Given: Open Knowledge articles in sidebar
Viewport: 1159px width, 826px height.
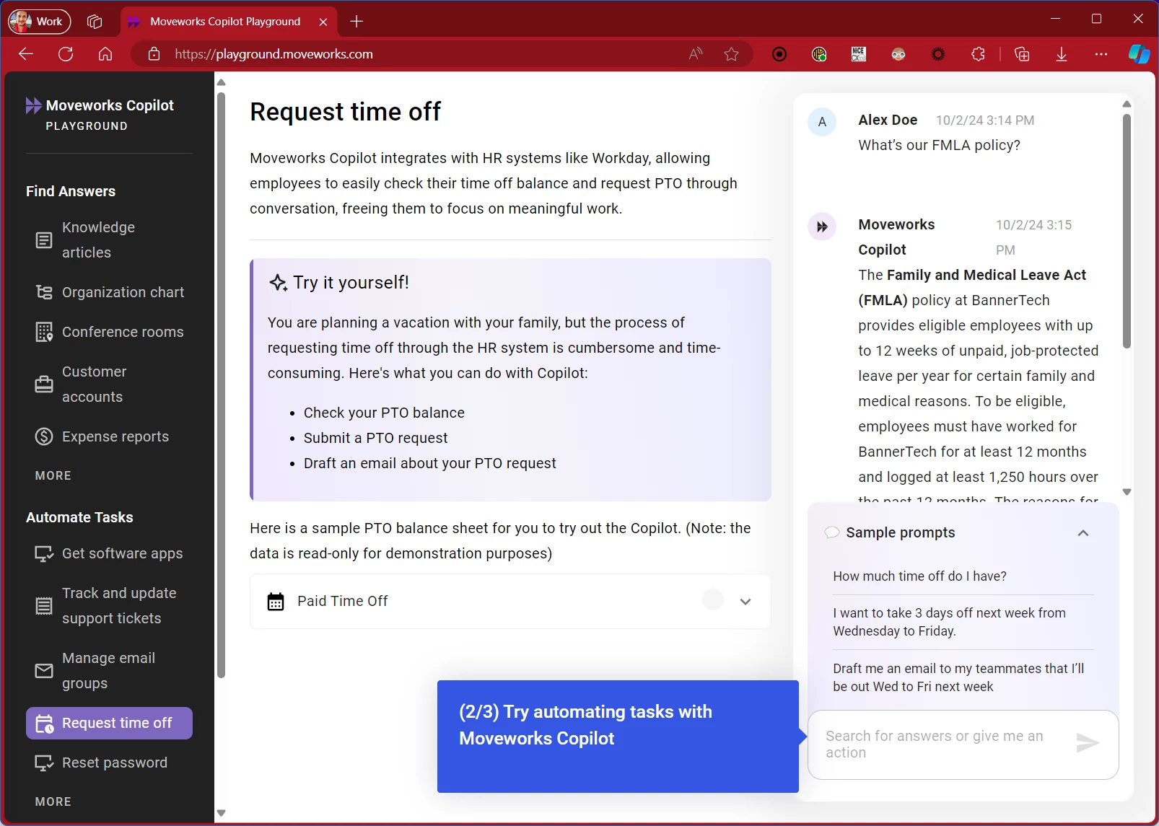Looking at the screenshot, I should (109, 240).
